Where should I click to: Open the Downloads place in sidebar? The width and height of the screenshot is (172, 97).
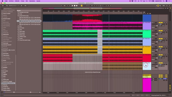pos(6,43)
